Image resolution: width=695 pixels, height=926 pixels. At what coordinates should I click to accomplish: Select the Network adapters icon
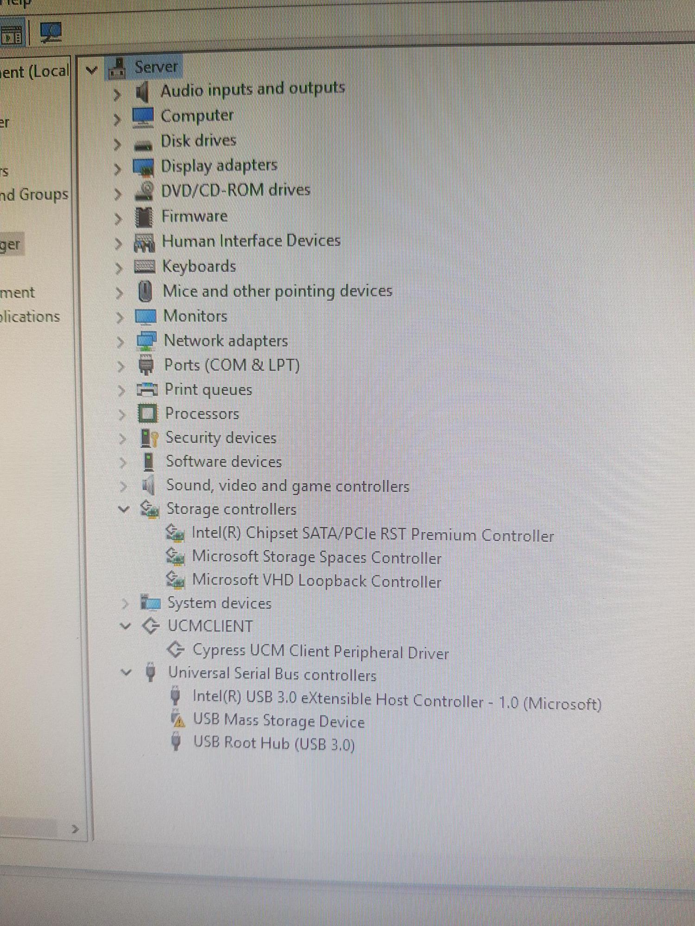click(x=146, y=342)
